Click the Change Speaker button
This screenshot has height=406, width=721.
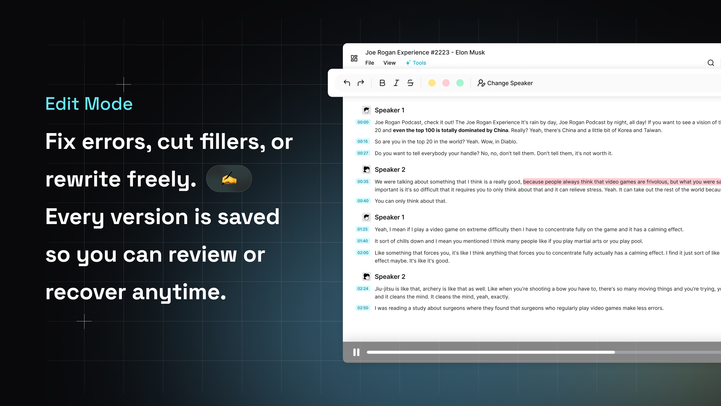(505, 83)
